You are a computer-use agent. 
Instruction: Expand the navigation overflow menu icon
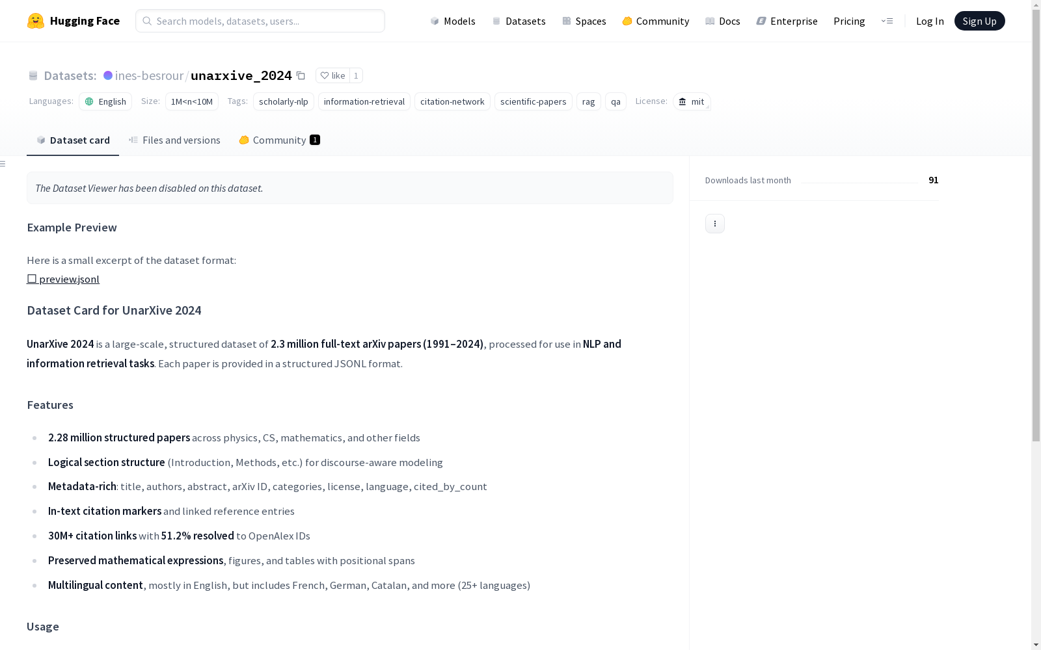887,21
